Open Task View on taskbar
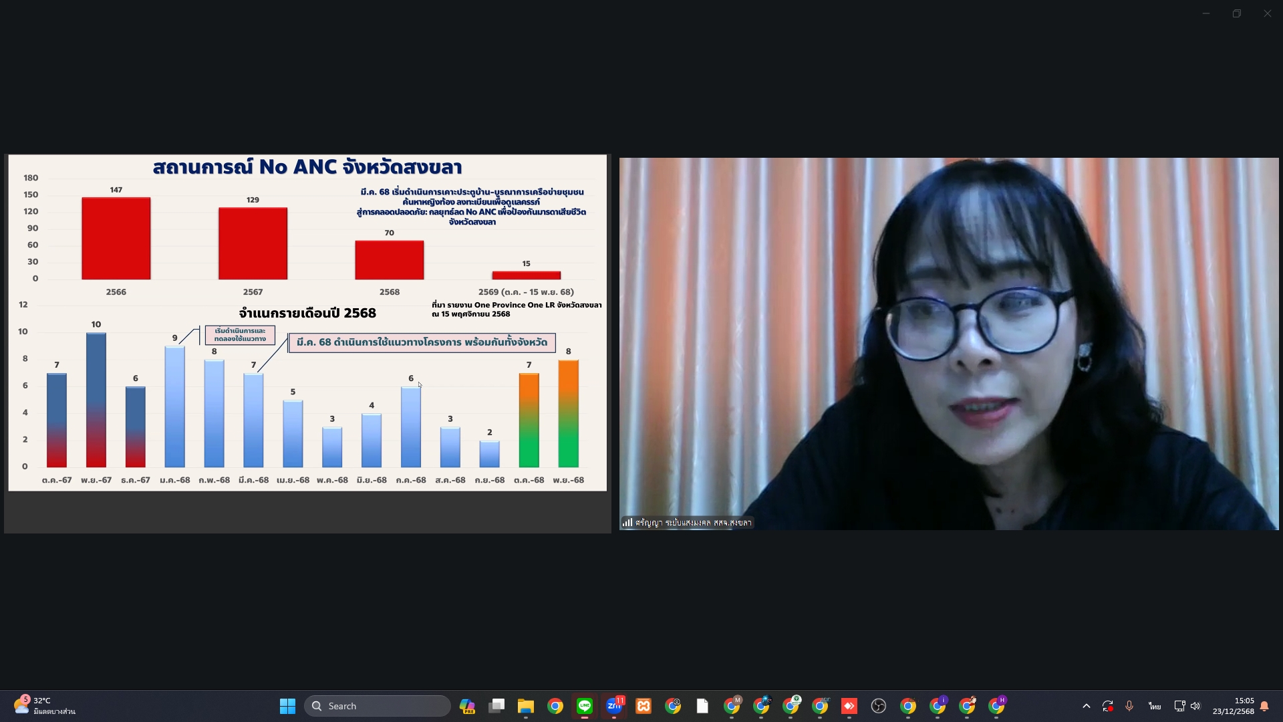Screen dimensions: 1283x722 pyautogui.click(x=496, y=706)
